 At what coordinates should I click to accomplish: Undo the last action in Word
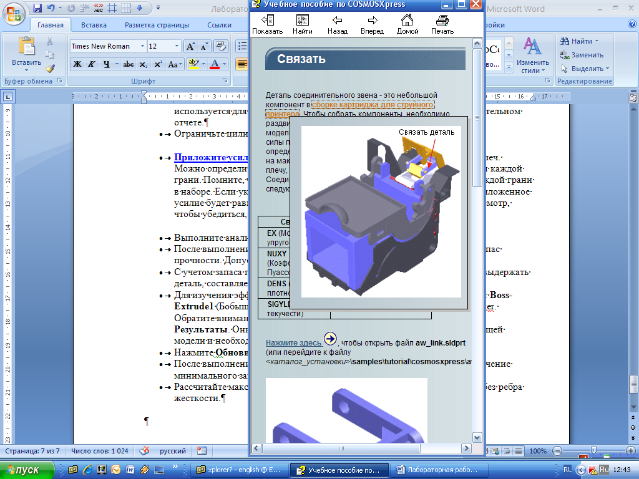tap(51, 7)
